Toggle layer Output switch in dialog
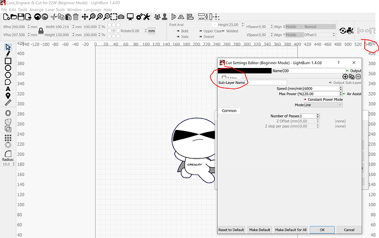Image resolution: width=379 pixels, height=238 pixels. pos(348,71)
